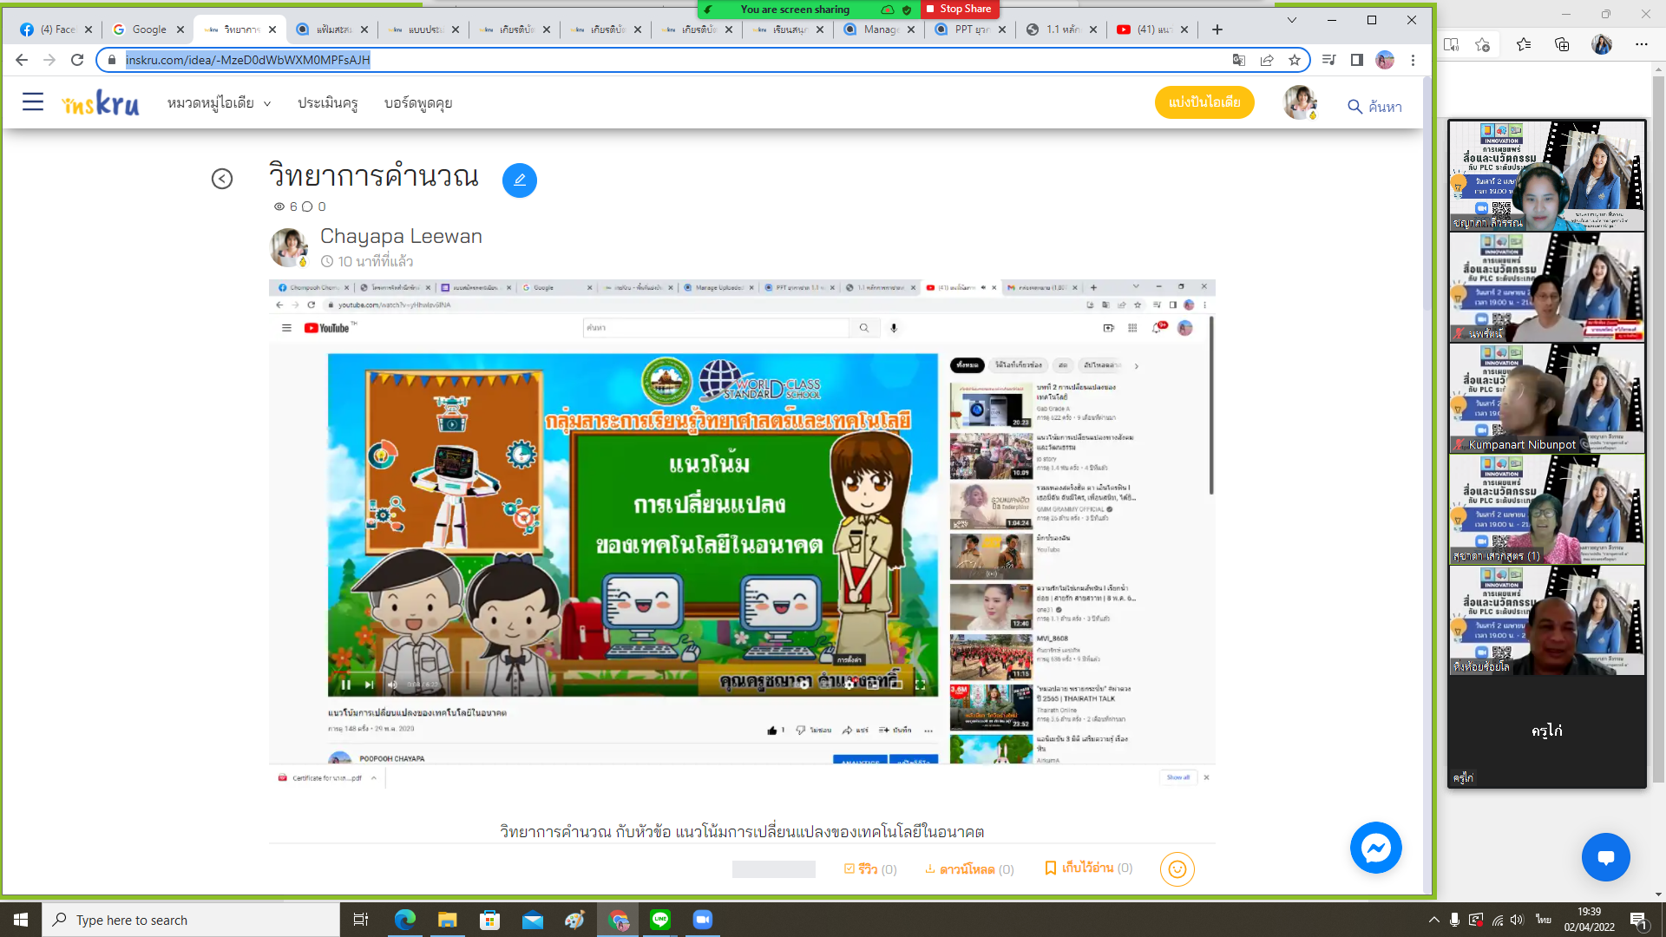Screen dimensions: 1666x937
Task: Expand the Certificate PDF download options chevron
Action: [373, 778]
